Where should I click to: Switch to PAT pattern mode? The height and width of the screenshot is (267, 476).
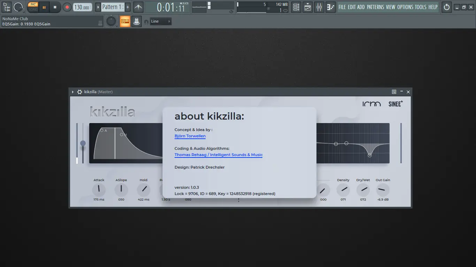33,5
